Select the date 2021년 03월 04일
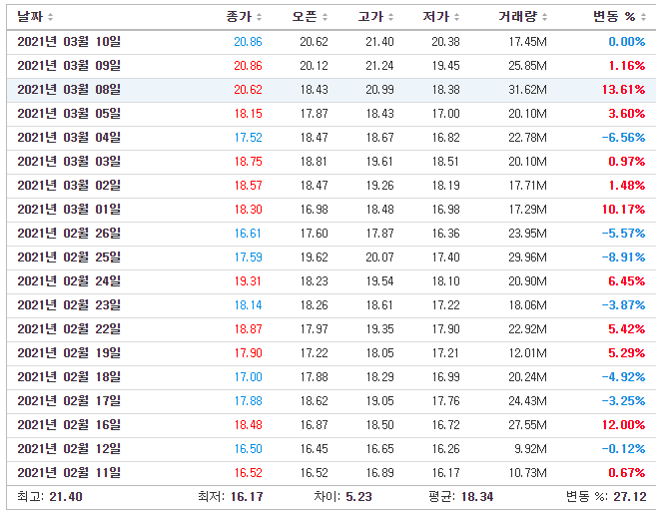Image resolution: width=656 pixels, height=518 pixels. (x=69, y=138)
